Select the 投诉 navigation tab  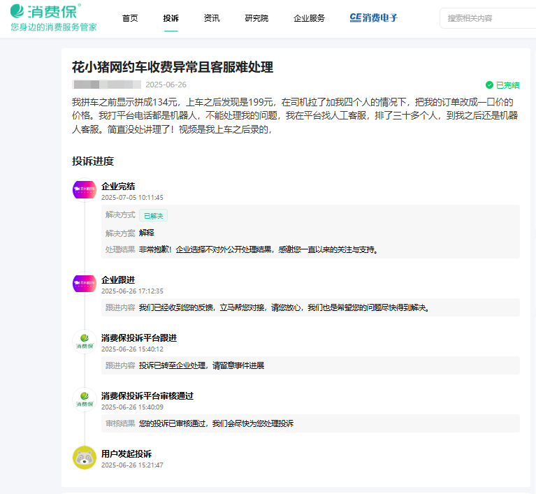point(171,18)
